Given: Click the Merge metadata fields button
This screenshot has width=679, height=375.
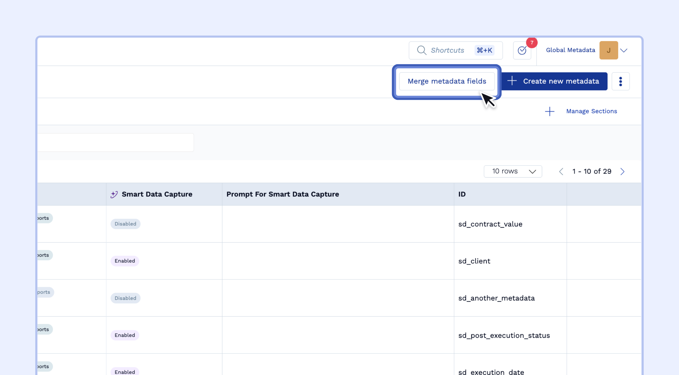Looking at the screenshot, I should click(447, 81).
